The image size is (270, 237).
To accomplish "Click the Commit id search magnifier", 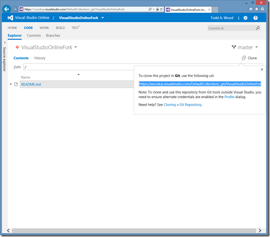I will [x=258, y=28].
